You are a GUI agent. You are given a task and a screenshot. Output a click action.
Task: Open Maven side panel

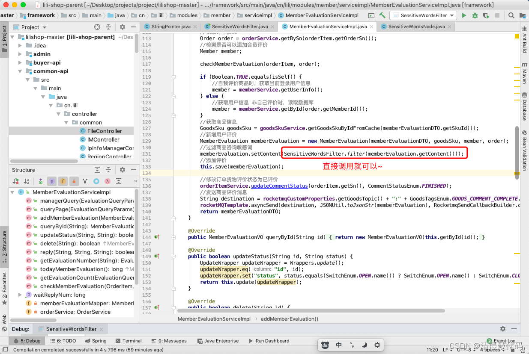(524, 74)
